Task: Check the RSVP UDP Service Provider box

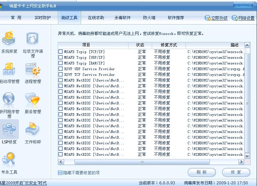Action: pos(60,69)
